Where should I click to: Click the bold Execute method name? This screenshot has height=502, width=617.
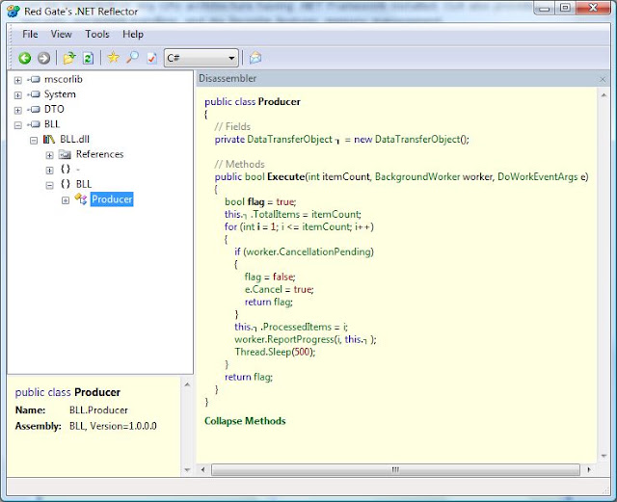tap(285, 176)
